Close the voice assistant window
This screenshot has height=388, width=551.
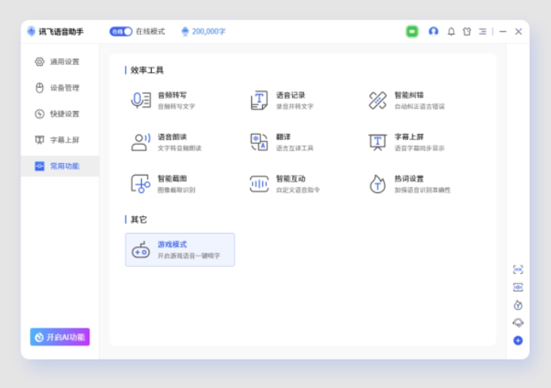pos(519,32)
